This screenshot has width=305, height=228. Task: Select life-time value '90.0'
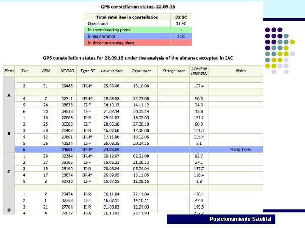pos(199,99)
